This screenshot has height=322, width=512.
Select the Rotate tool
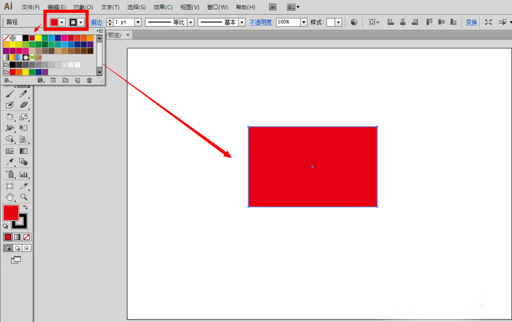(x=9, y=117)
